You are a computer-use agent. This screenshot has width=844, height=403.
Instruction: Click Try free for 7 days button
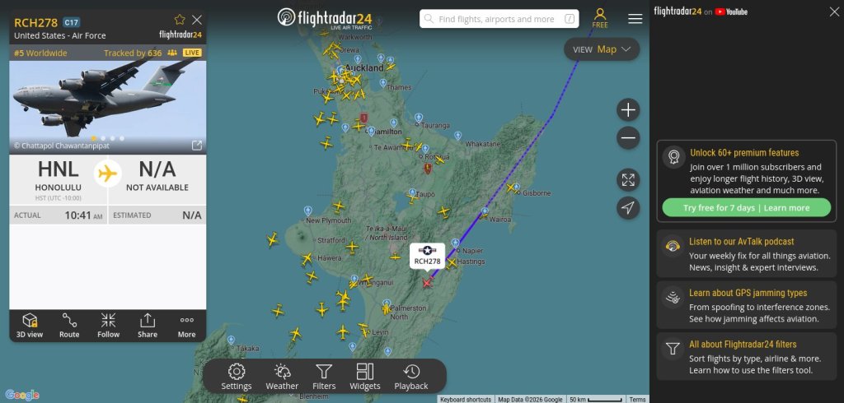(x=746, y=208)
